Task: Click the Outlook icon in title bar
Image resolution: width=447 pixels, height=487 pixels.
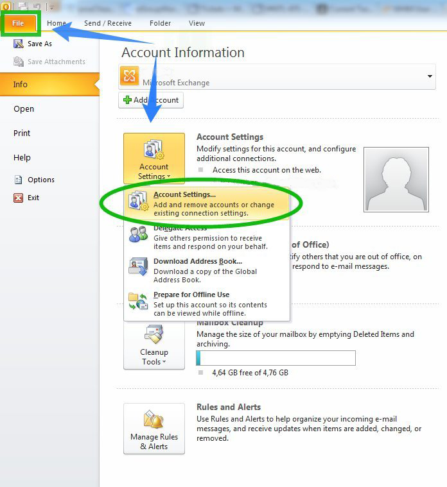Action: tap(6, 6)
